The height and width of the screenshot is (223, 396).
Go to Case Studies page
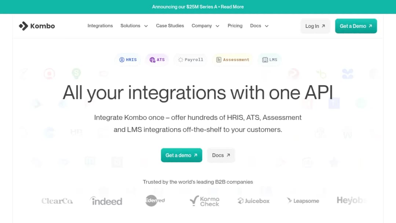click(x=170, y=26)
